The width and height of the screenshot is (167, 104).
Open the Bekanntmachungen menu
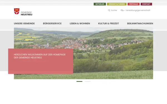tap(140, 24)
